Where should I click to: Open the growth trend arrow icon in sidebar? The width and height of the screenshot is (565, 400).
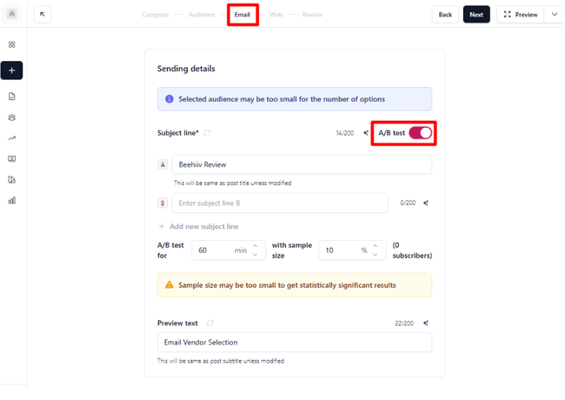tap(12, 137)
